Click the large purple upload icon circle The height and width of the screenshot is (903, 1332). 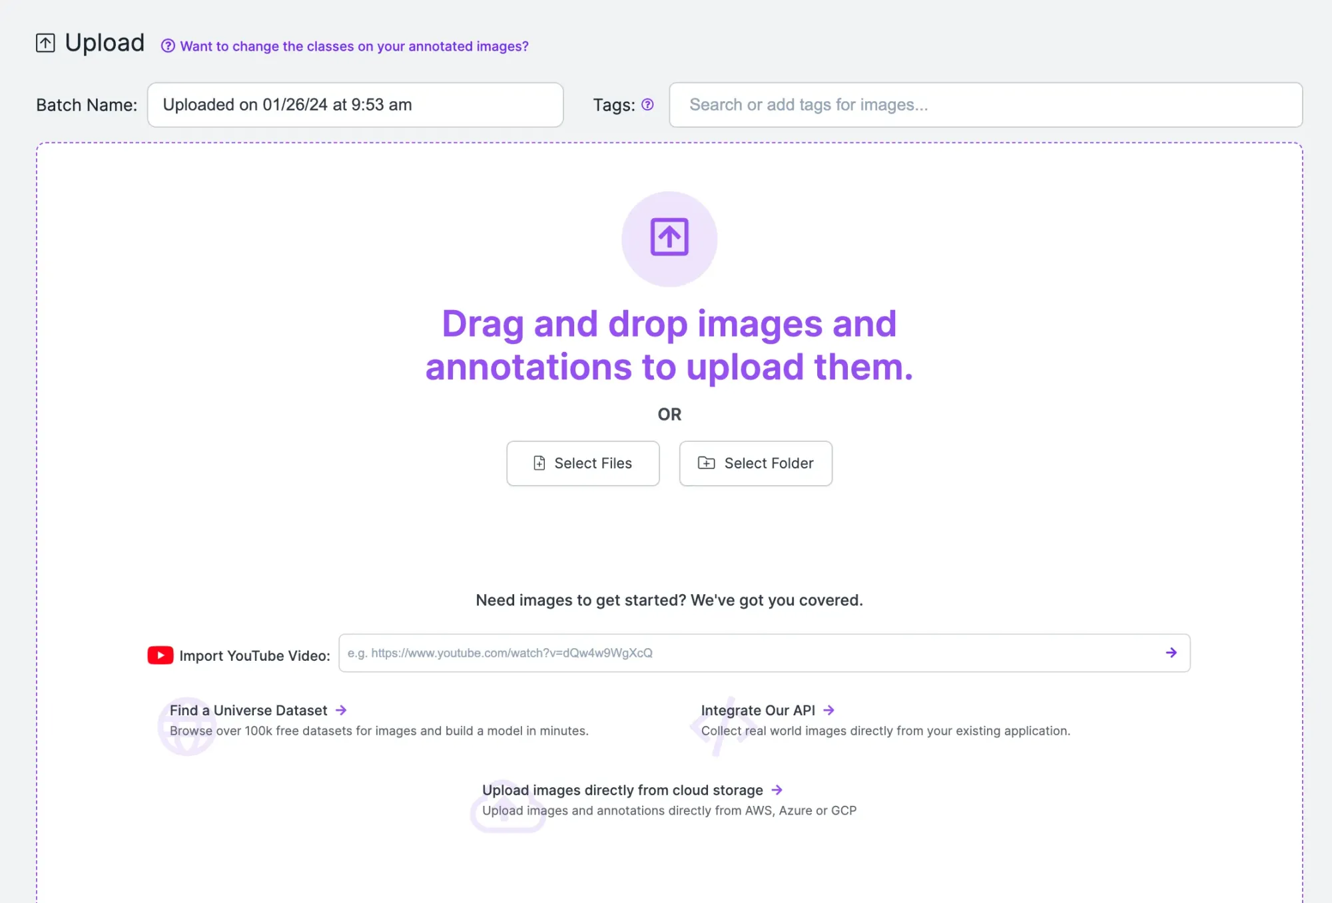669,239
